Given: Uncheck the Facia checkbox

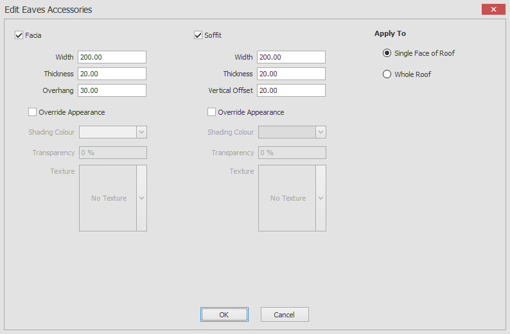Looking at the screenshot, I should pyautogui.click(x=19, y=35).
